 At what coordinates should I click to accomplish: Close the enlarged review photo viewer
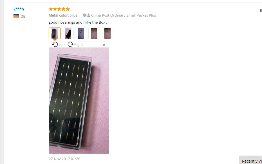[104, 45]
